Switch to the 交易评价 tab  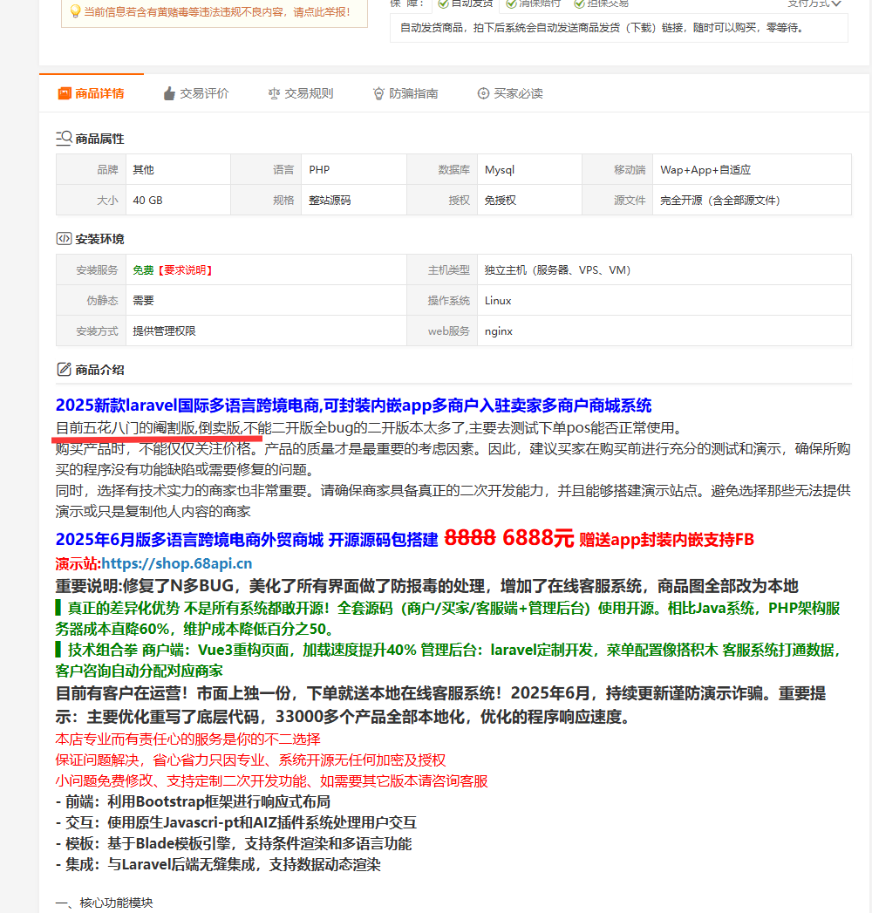click(204, 93)
